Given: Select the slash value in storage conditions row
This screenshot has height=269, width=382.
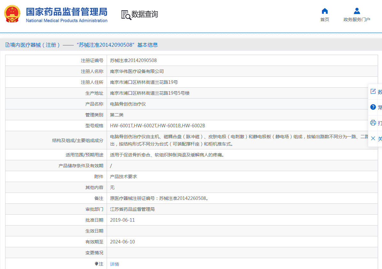Looking at the screenshot, I should tap(111, 166).
